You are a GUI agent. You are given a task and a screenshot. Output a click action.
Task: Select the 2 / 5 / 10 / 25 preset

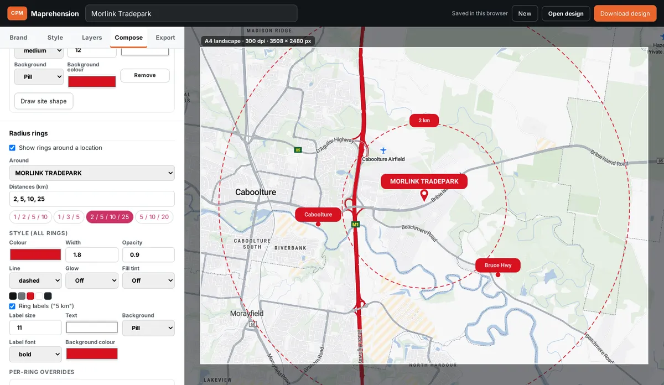[x=110, y=217]
